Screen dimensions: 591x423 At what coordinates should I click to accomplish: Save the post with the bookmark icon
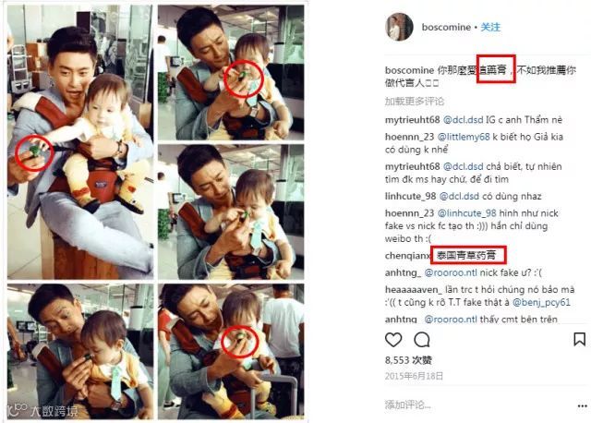click(x=579, y=339)
